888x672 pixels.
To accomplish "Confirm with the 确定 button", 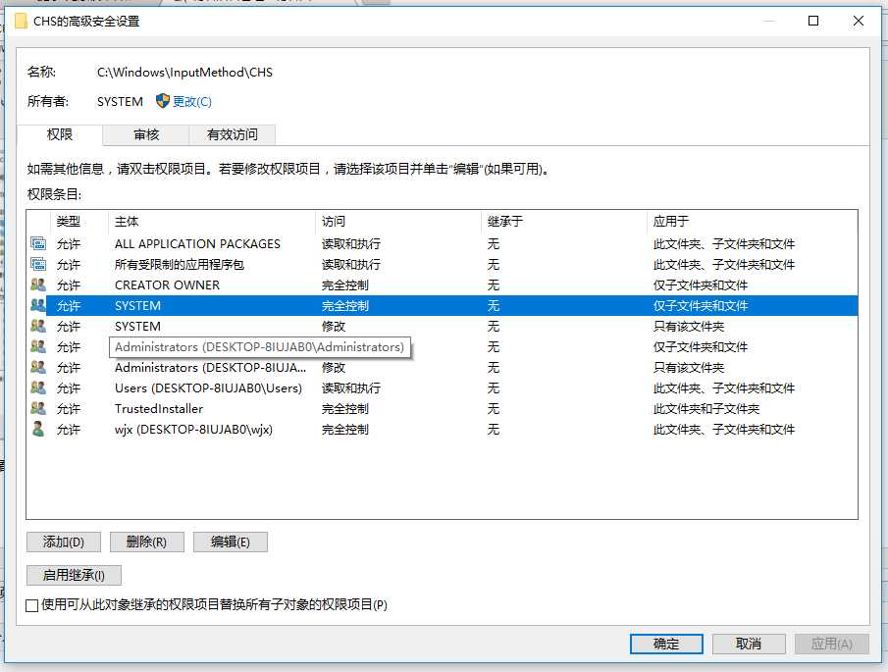I will click(666, 644).
